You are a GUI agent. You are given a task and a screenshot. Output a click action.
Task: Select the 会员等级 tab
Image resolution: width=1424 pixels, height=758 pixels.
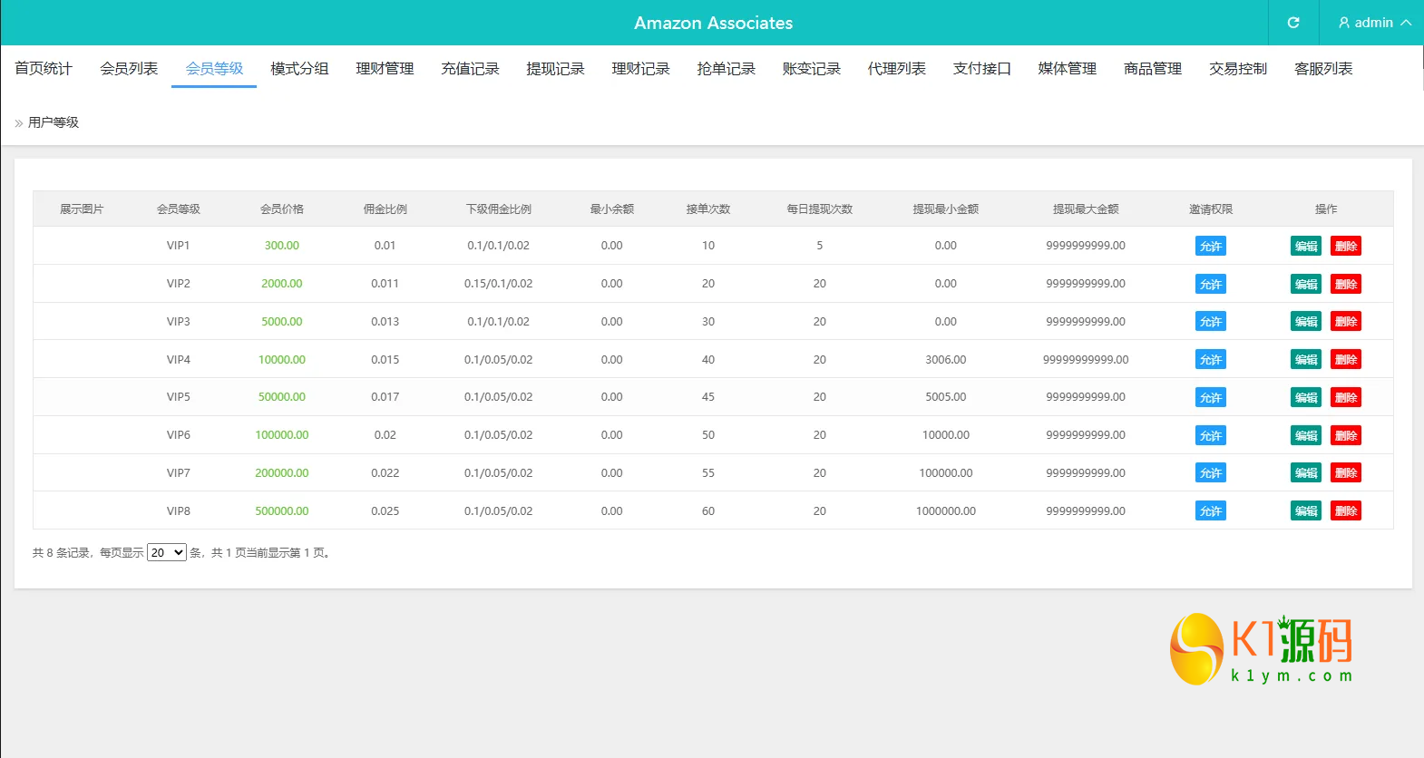214,69
